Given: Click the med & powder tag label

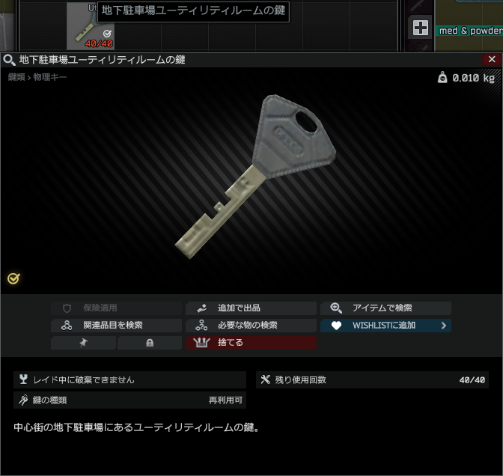Looking at the screenshot, I should tap(470, 31).
